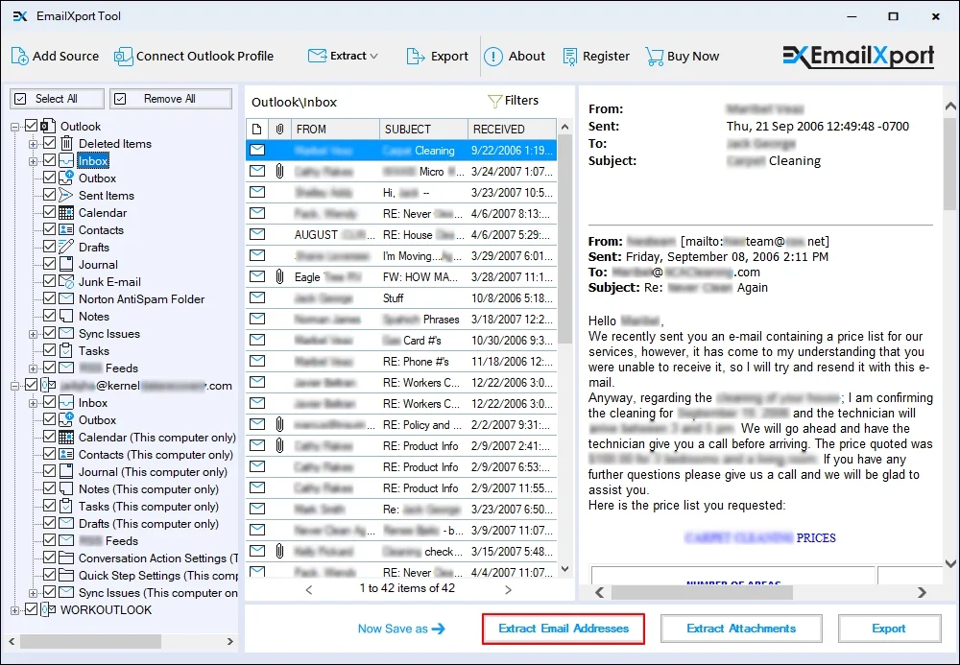Select the Buy Now cart icon
960x665 pixels.
point(657,57)
